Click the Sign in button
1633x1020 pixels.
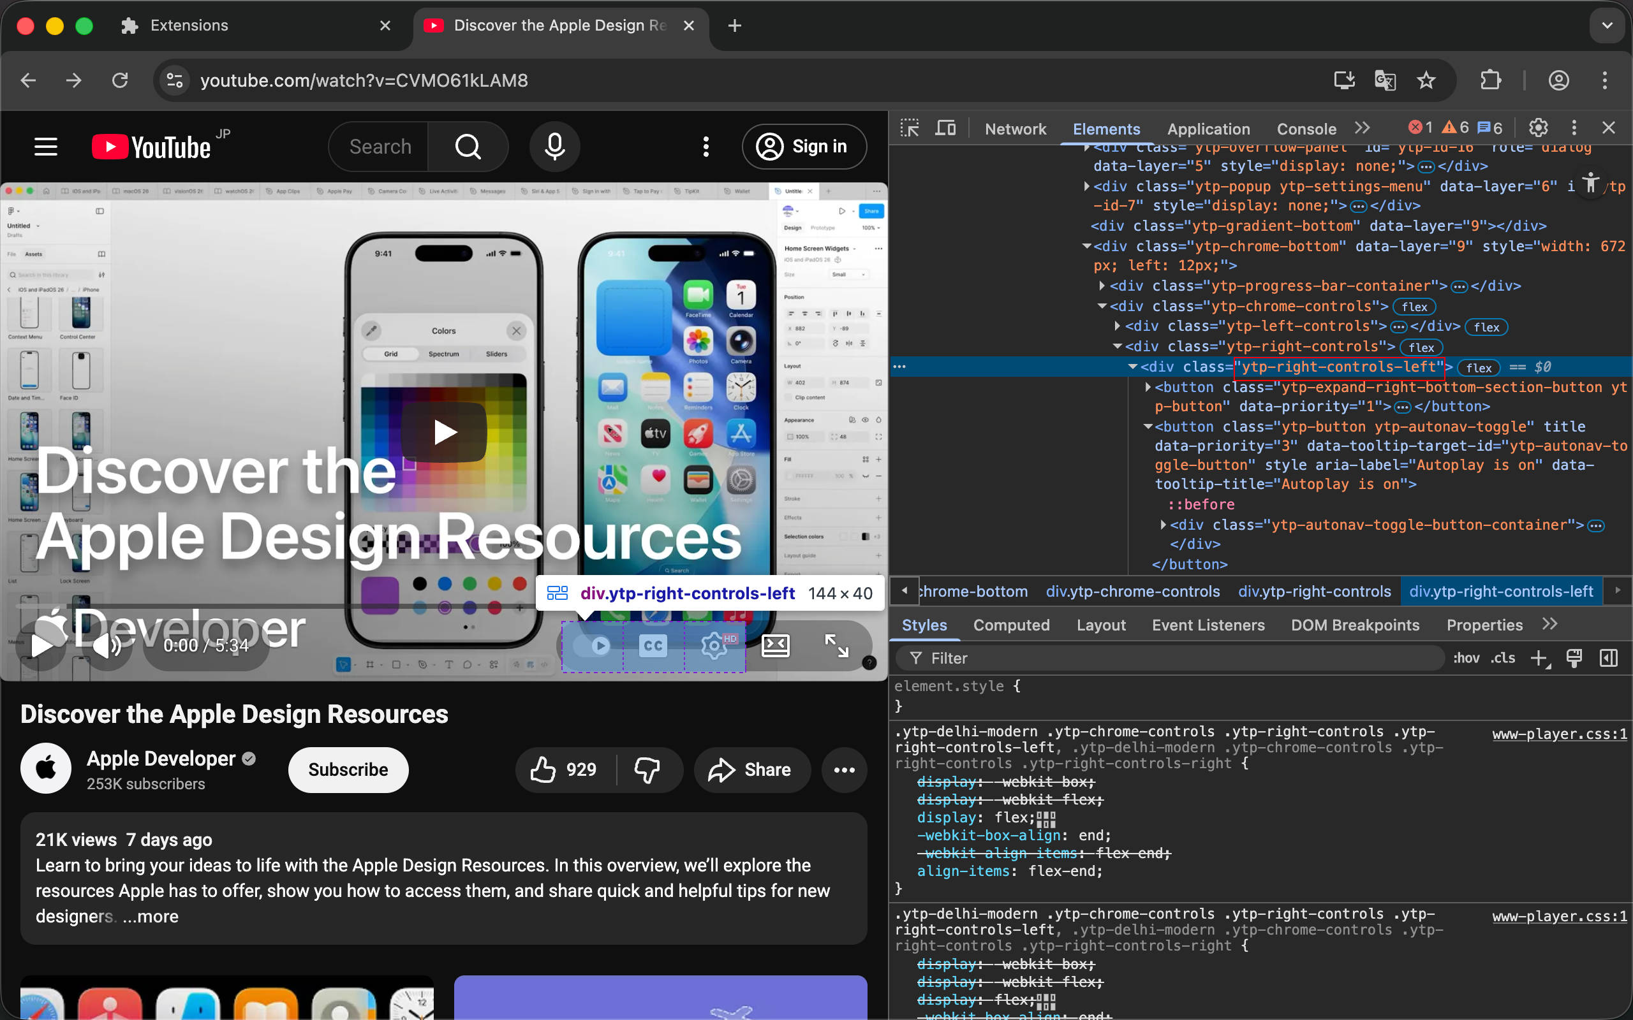[804, 147]
